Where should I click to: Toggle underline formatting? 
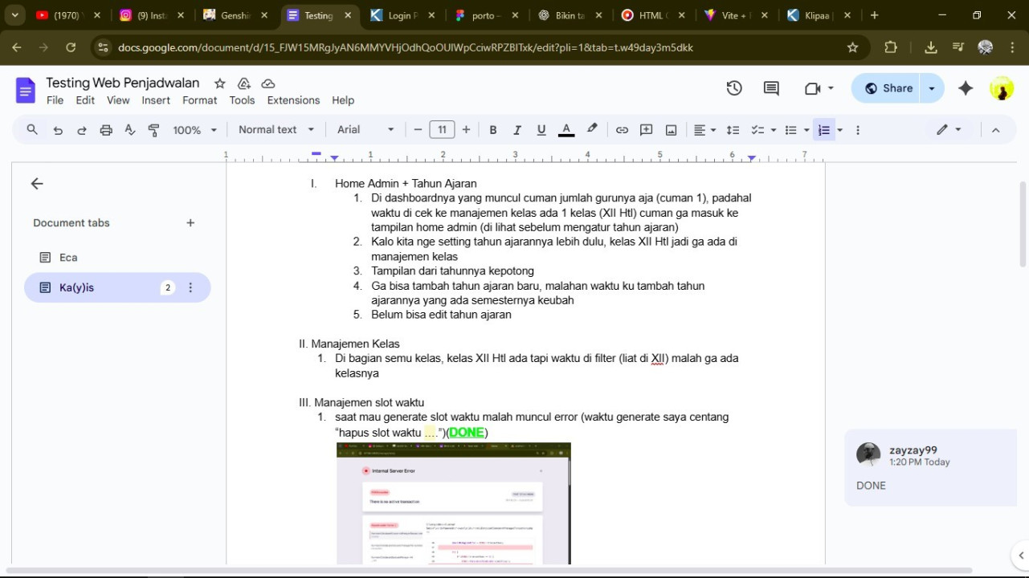pos(541,130)
